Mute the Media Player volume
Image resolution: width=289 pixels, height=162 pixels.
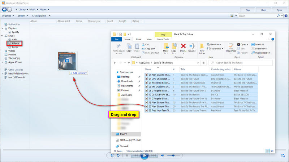click(x=163, y=156)
